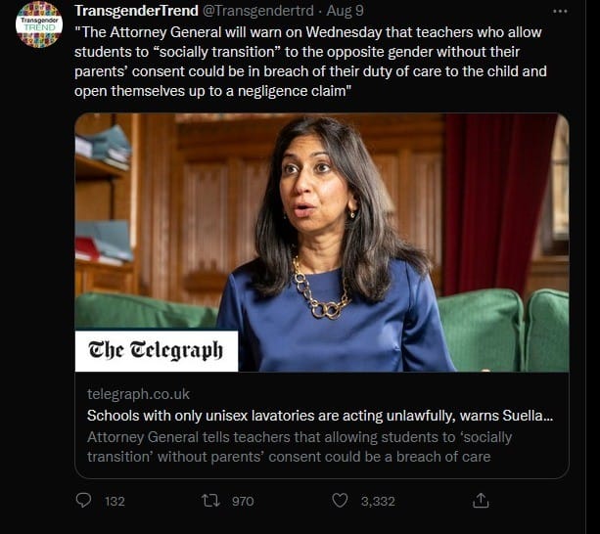Open the three-dot more options menu

(560, 11)
